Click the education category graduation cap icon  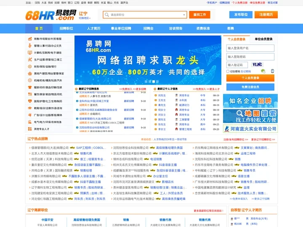click(x=30, y=108)
